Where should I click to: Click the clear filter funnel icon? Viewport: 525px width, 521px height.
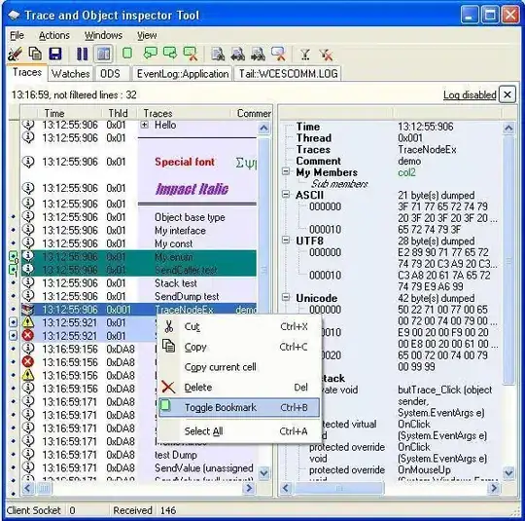click(326, 55)
